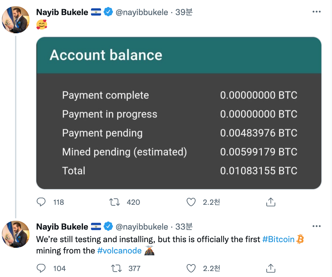This screenshot has height=277, width=332.
Task: Open the 33분 timestamp link
Action: coord(184,226)
